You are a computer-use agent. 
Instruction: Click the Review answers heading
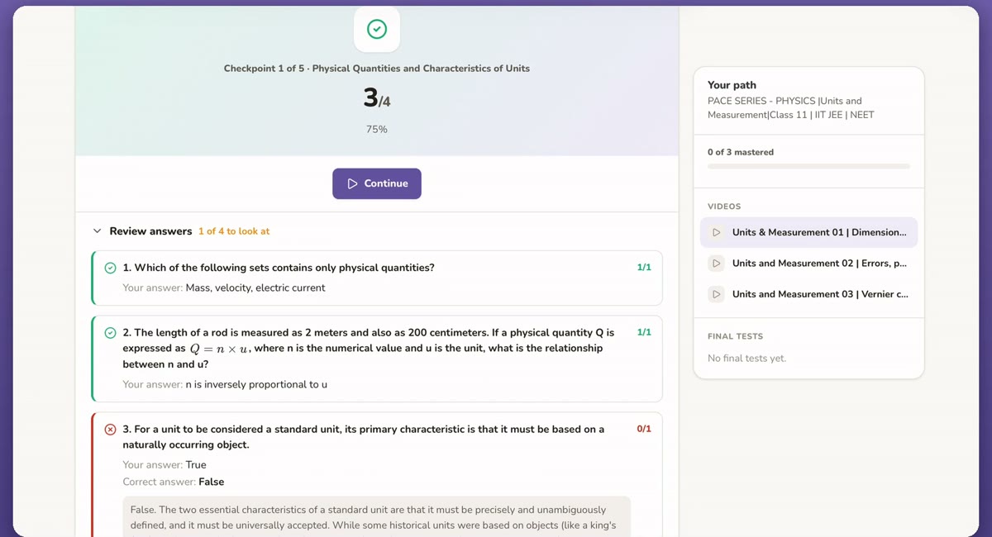pos(150,231)
